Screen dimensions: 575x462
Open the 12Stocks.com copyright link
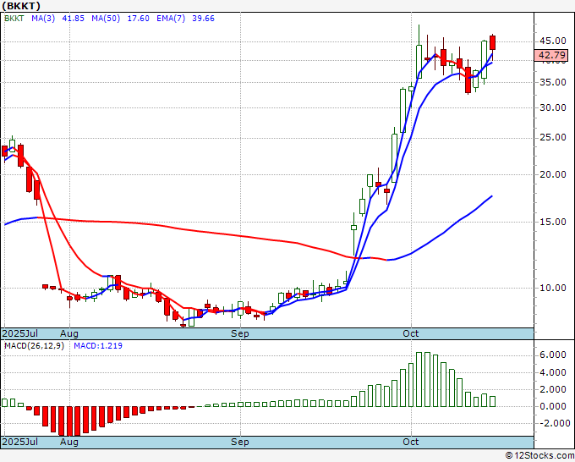[539, 456]
